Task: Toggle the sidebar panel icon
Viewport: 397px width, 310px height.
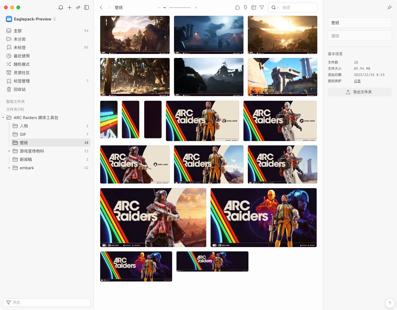Action: pos(87,7)
